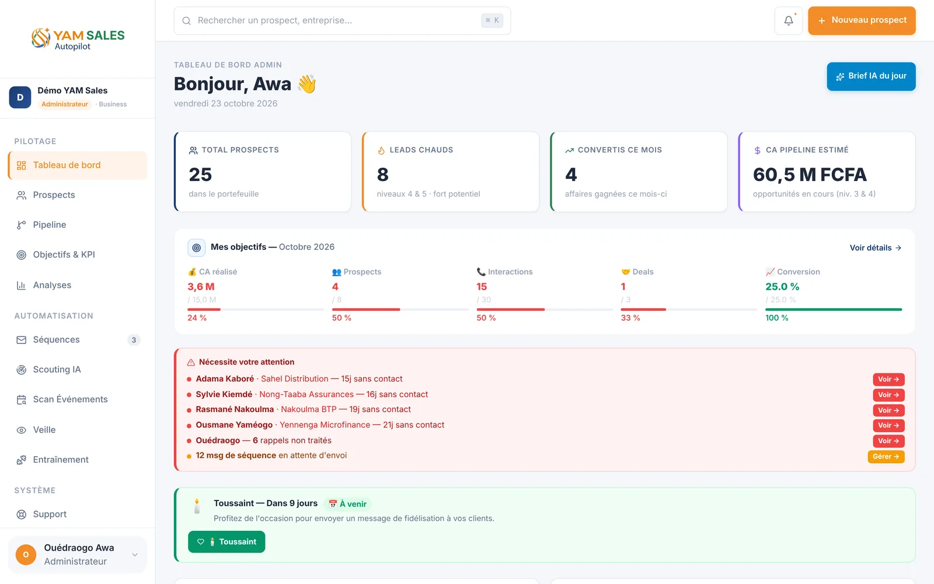The image size is (934, 584).
Task: Open Support under Système
Action: 78,515
